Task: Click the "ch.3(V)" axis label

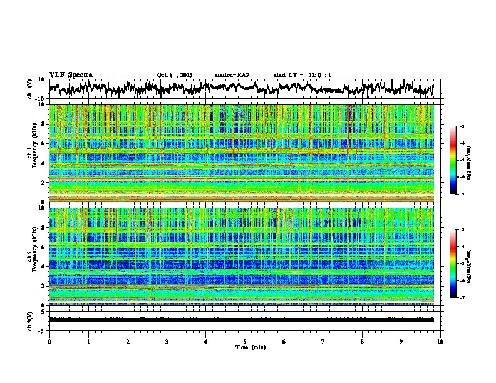Action: [x=30, y=321]
